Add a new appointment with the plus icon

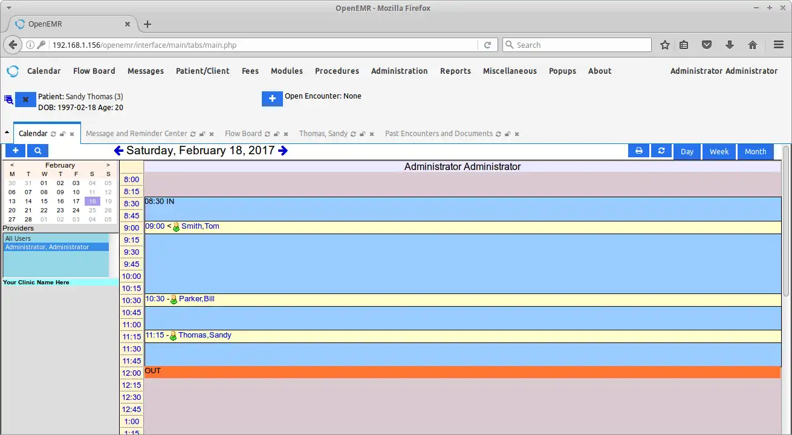pyautogui.click(x=15, y=150)
